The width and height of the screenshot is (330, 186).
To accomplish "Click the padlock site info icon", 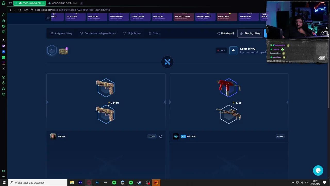I will click(32, 10).
